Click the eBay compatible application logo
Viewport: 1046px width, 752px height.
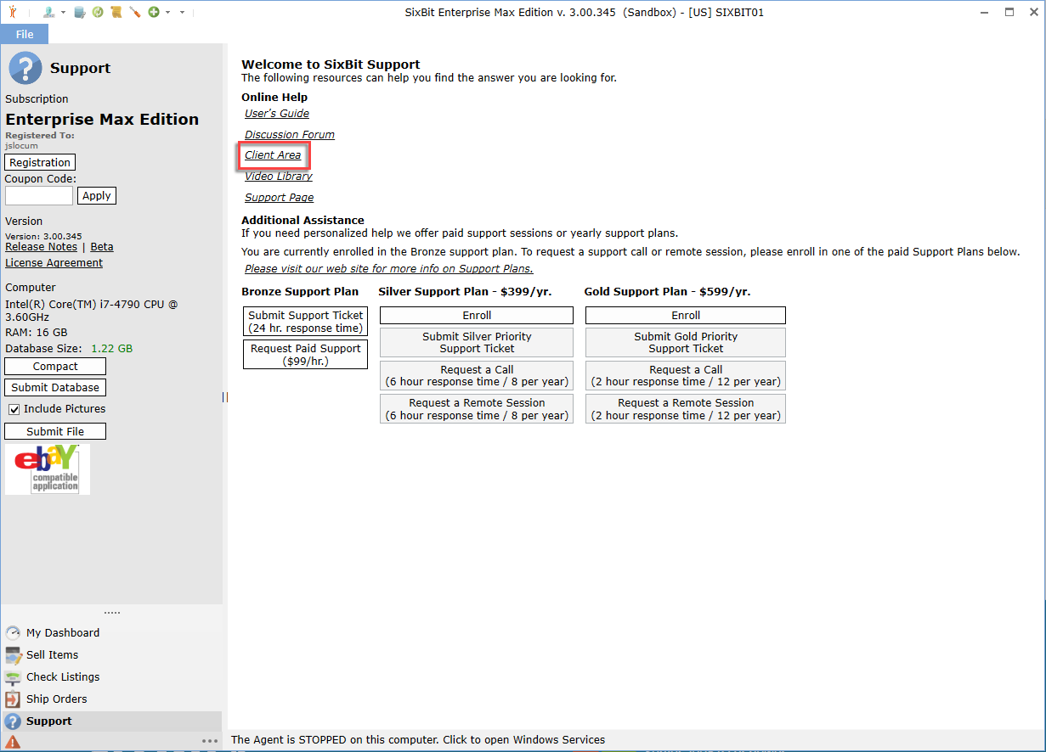(48, 469)
